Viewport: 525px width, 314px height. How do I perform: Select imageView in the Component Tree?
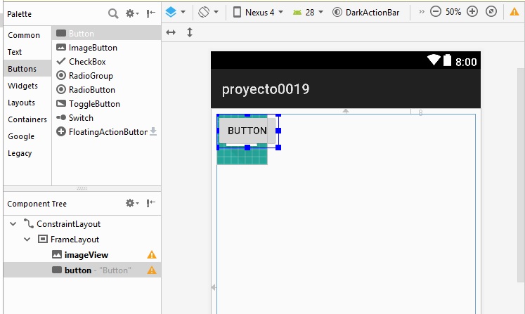86,255
